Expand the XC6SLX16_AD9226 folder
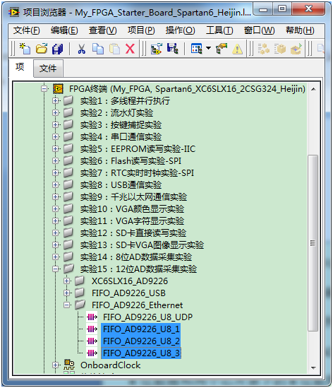The width and height of the screenshot is (333, 388). coord(66,281)
